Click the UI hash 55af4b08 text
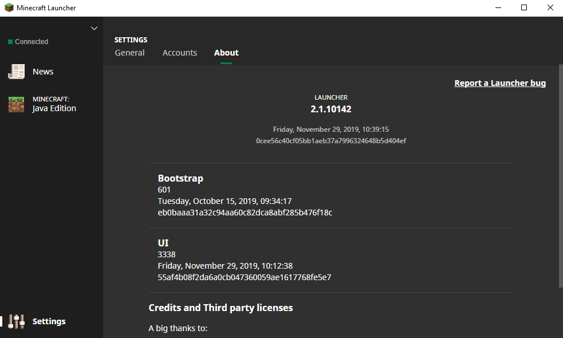Screen dimensions: 563x338 tap(245, 277)
